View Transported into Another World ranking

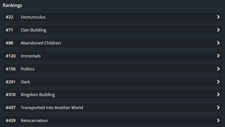pos(52,108)
